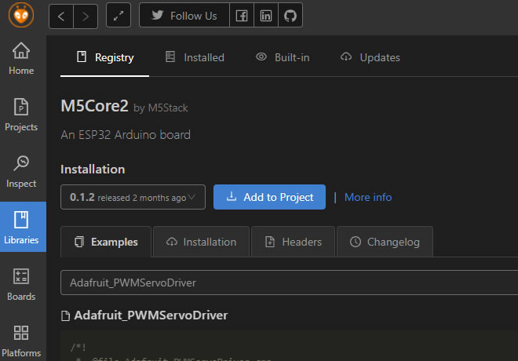Switch to the Installed tab

[195, 57]
